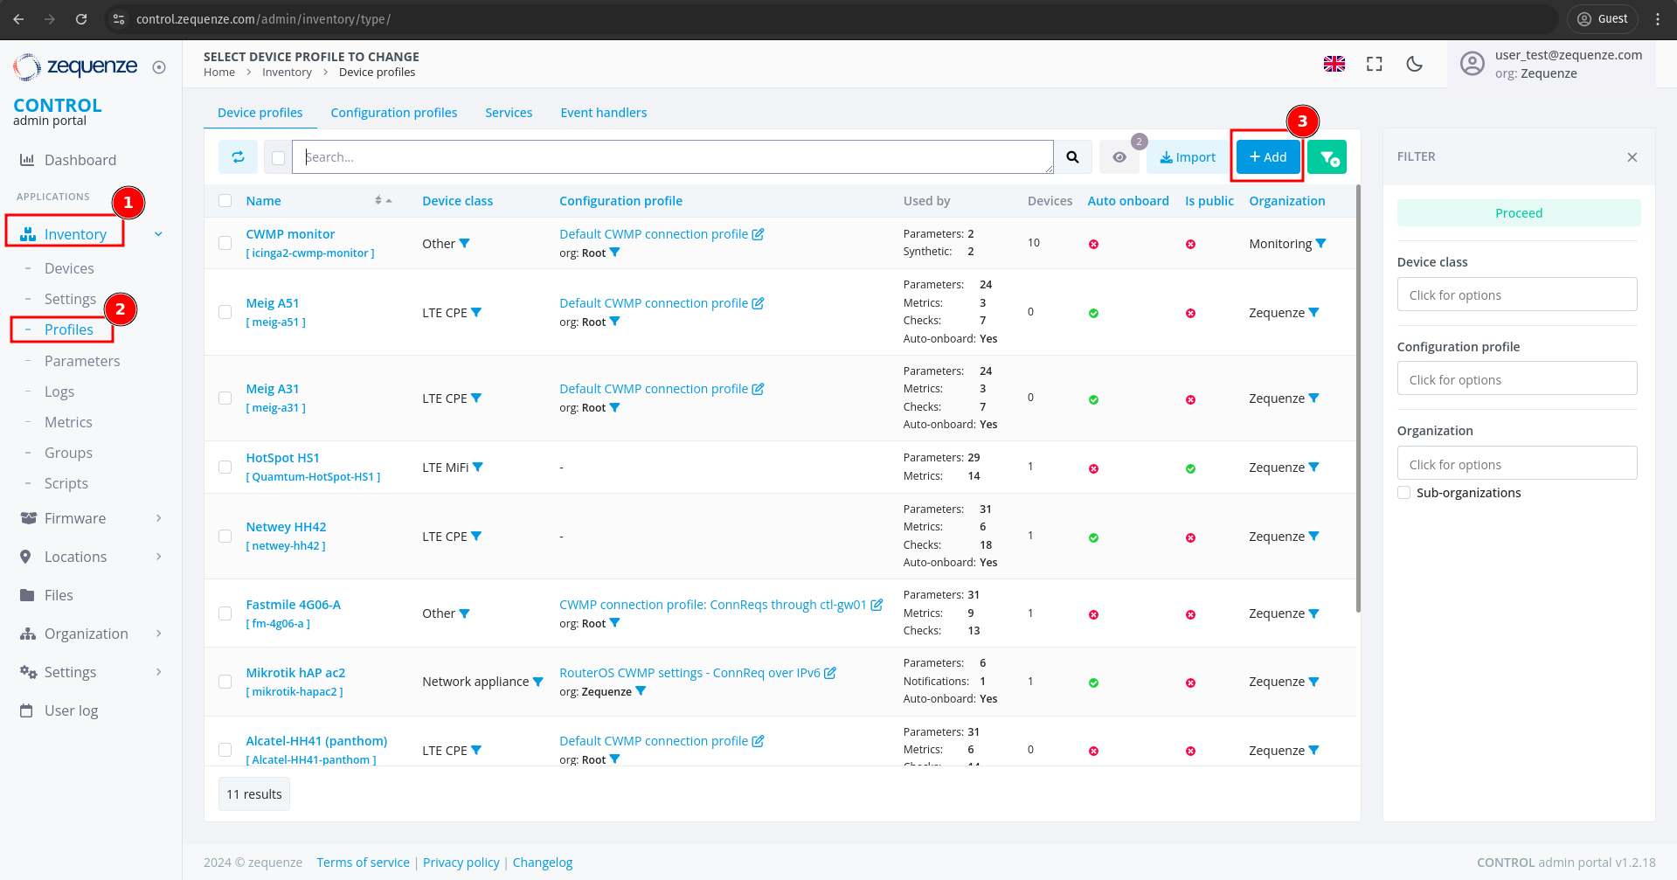Screen dimensions: 1677x880
Task: Click the refresh list icon button
Action: [x=238, y=157]
